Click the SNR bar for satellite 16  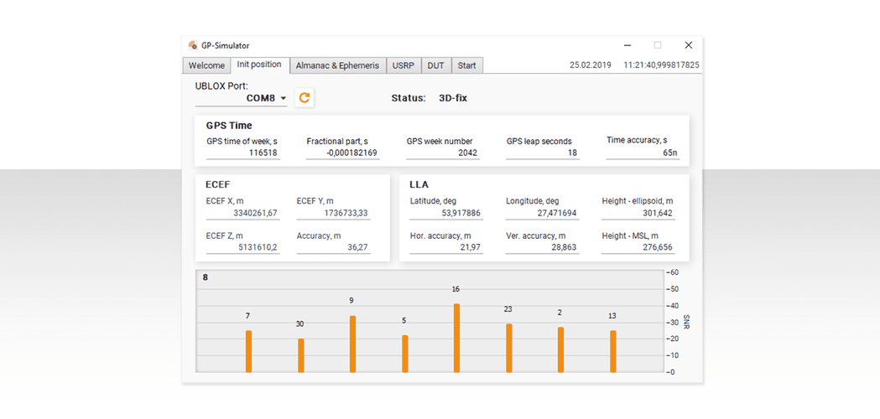coord(456,338)
